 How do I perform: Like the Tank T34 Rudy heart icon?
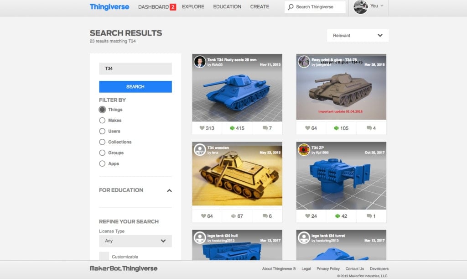pos(202,128)
